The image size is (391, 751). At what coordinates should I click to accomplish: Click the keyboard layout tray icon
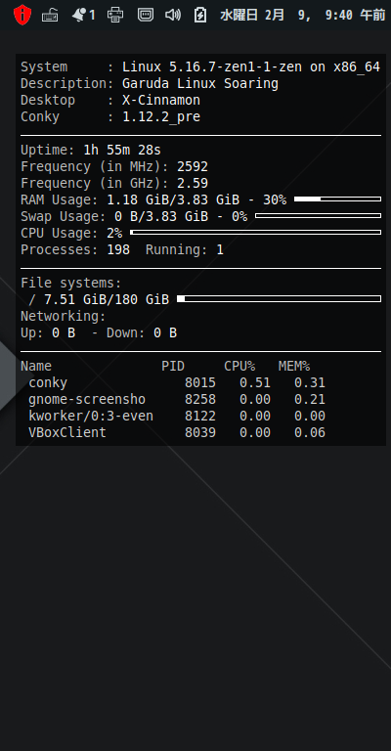pyautogui.click(x=50, y=16)
